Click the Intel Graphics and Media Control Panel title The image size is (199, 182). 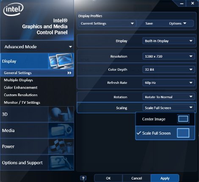[45, 26]
